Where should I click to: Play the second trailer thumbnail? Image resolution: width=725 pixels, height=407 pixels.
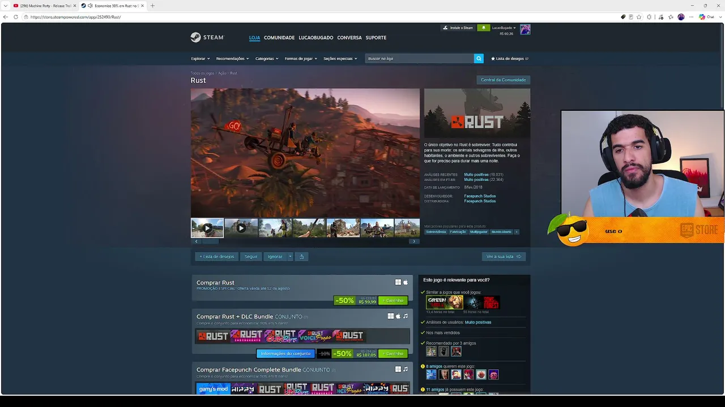click(x=241, y=228)
